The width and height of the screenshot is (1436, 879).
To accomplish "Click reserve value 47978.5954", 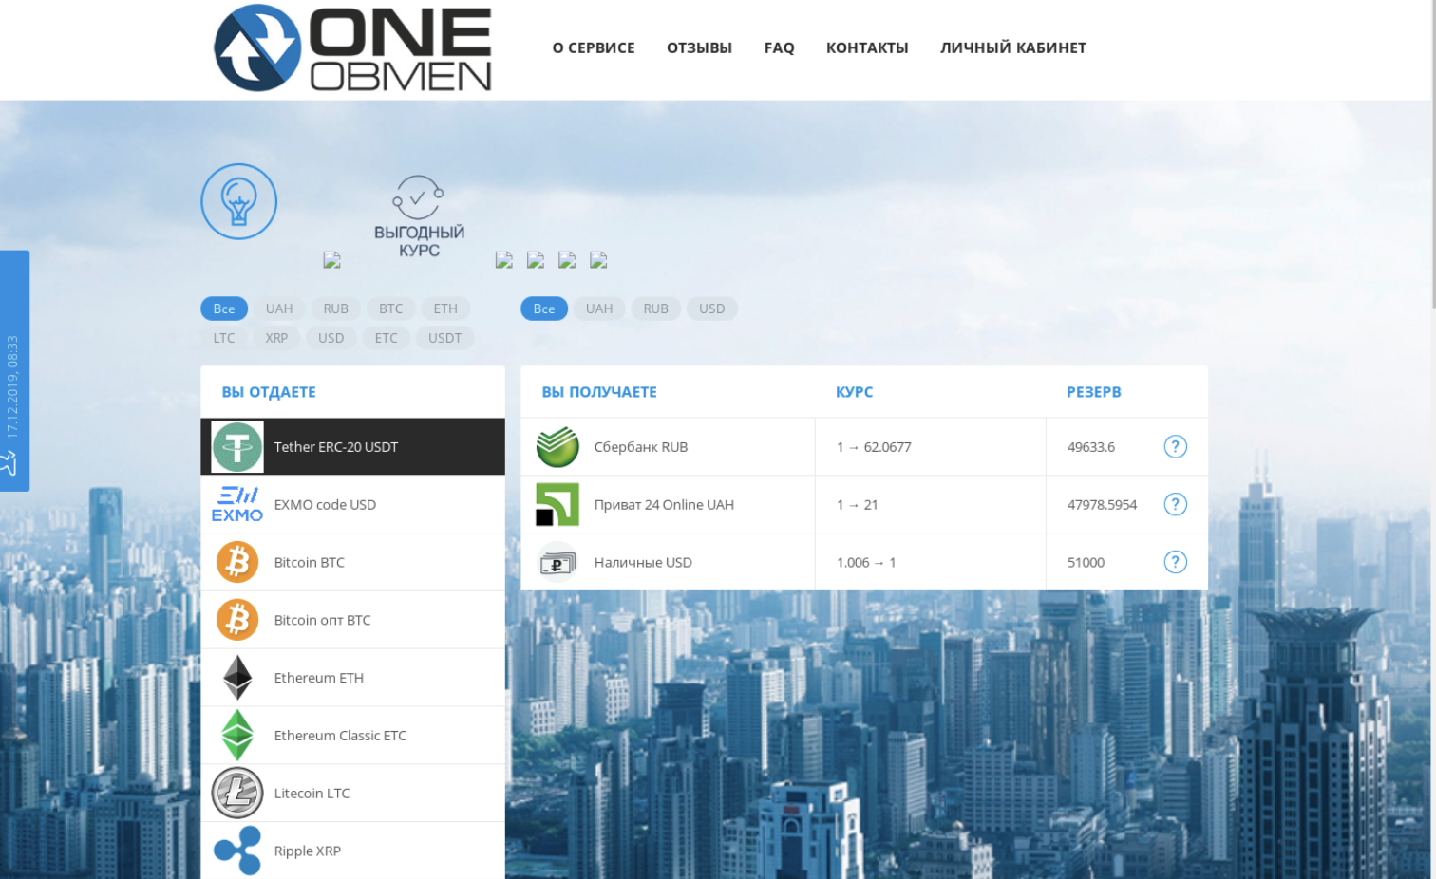I will 1102,505.
